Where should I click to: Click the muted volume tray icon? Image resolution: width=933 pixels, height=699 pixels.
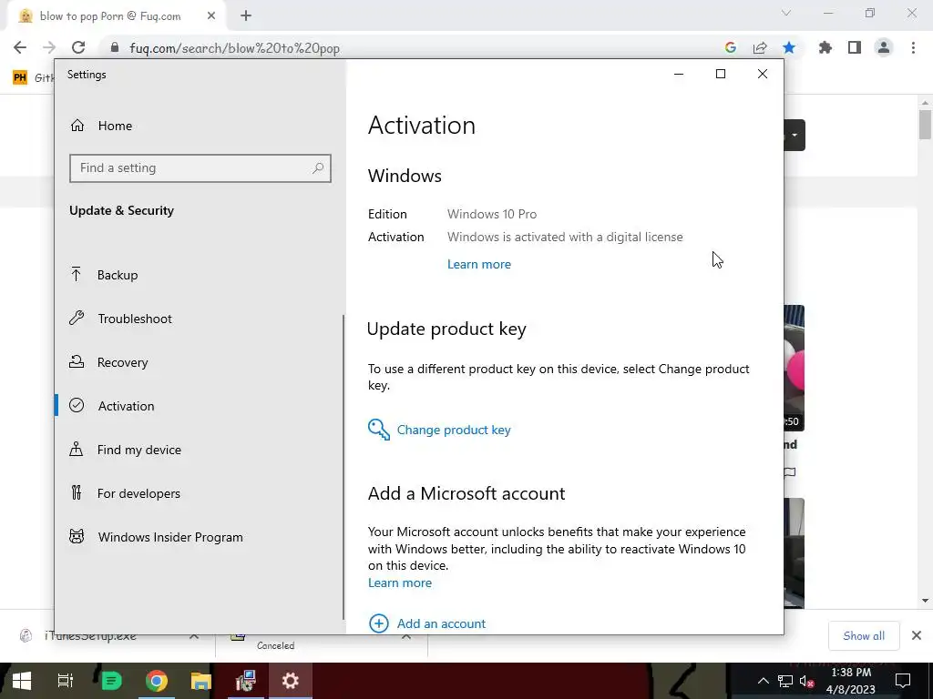click(807, 681)
